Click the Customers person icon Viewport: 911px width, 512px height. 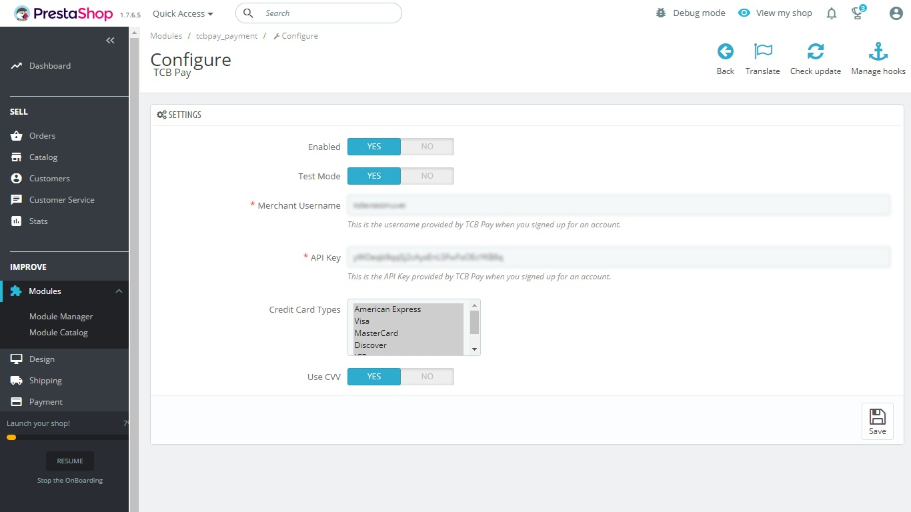click(17, 179)
